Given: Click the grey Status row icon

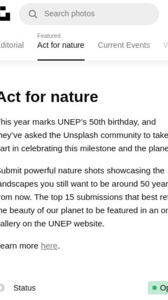Looking at the screenshot, I should point(2,288).
